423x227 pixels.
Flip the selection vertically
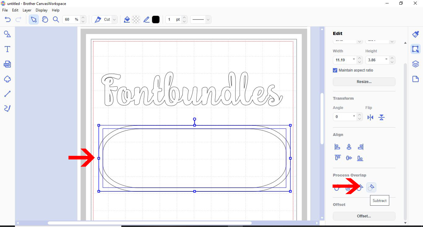(382, 117)
